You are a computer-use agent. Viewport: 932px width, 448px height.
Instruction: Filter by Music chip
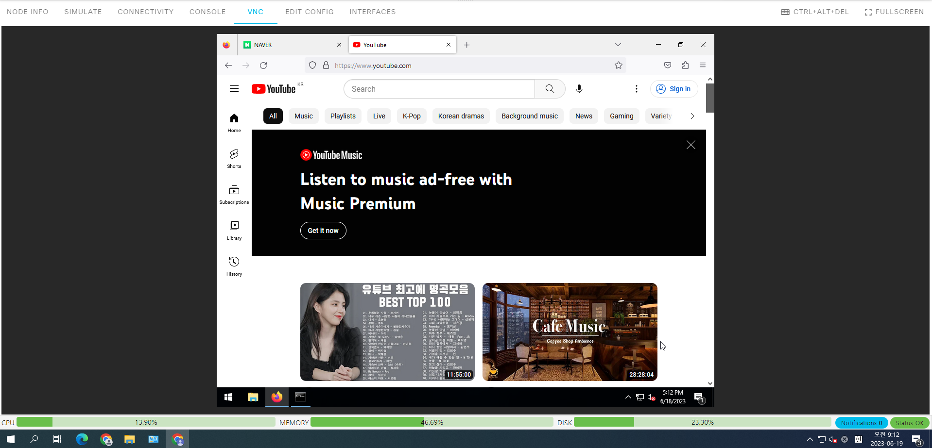pos(304,116)
